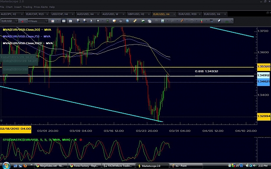Viewport: 271px width, 169px height.
Task: Click the STOCHASTIC(EUR/USD, 5, 5, 3) label
Action: (36, 140)
